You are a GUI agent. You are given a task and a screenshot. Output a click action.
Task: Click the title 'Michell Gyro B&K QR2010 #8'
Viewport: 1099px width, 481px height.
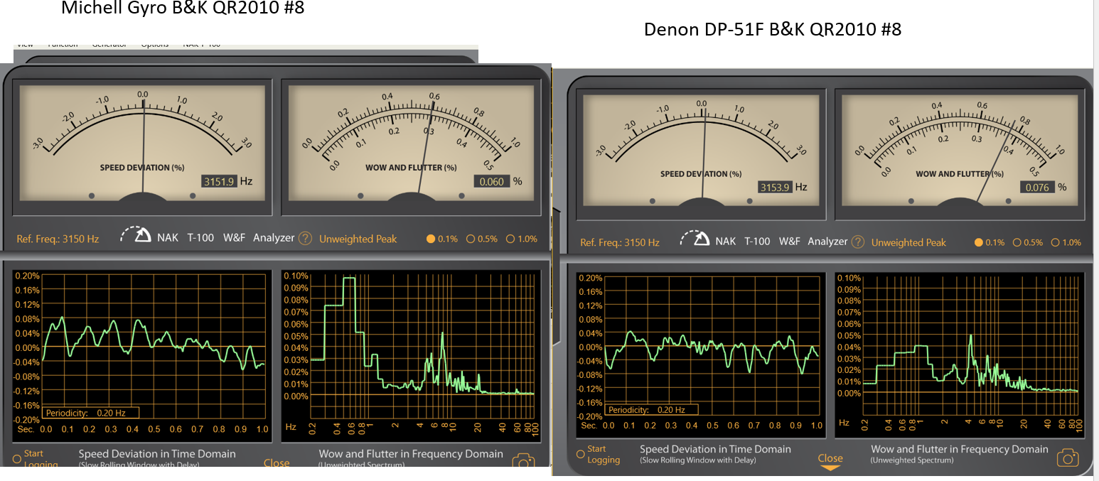183,8
